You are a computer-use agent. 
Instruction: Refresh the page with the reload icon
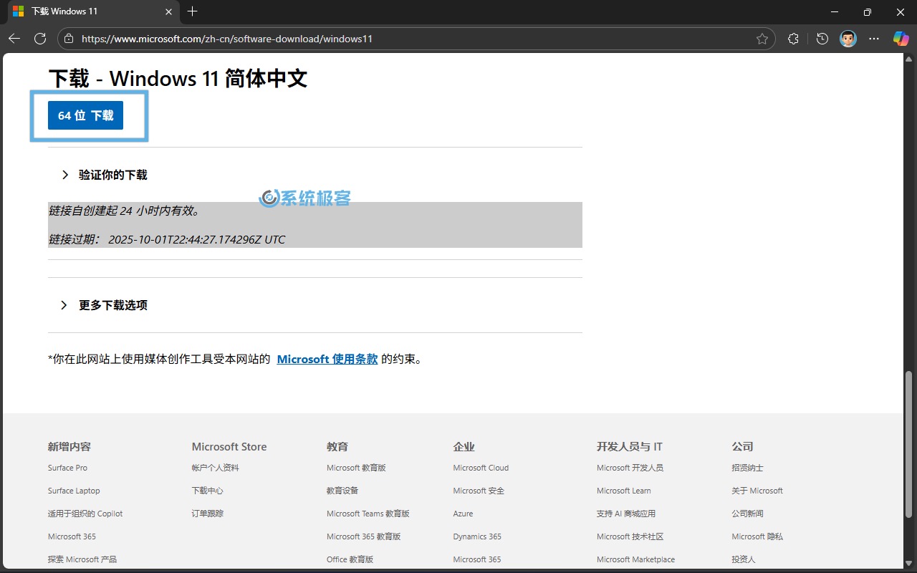(x=40, y=39)
